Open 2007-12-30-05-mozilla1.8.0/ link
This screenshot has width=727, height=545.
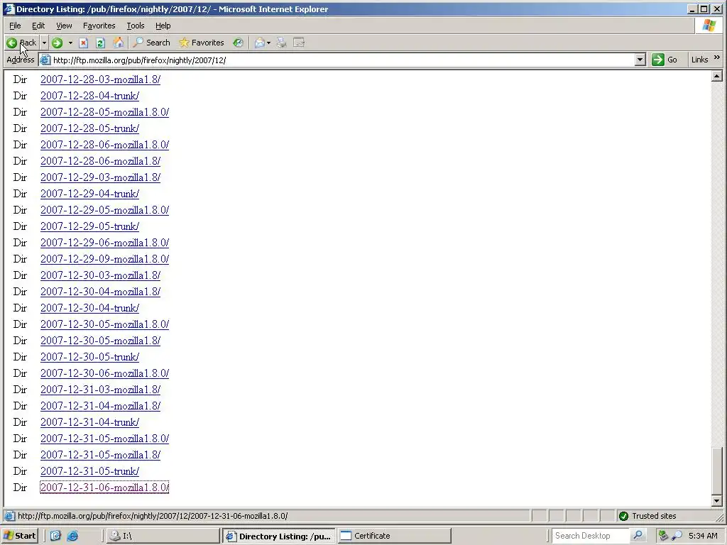104,324
